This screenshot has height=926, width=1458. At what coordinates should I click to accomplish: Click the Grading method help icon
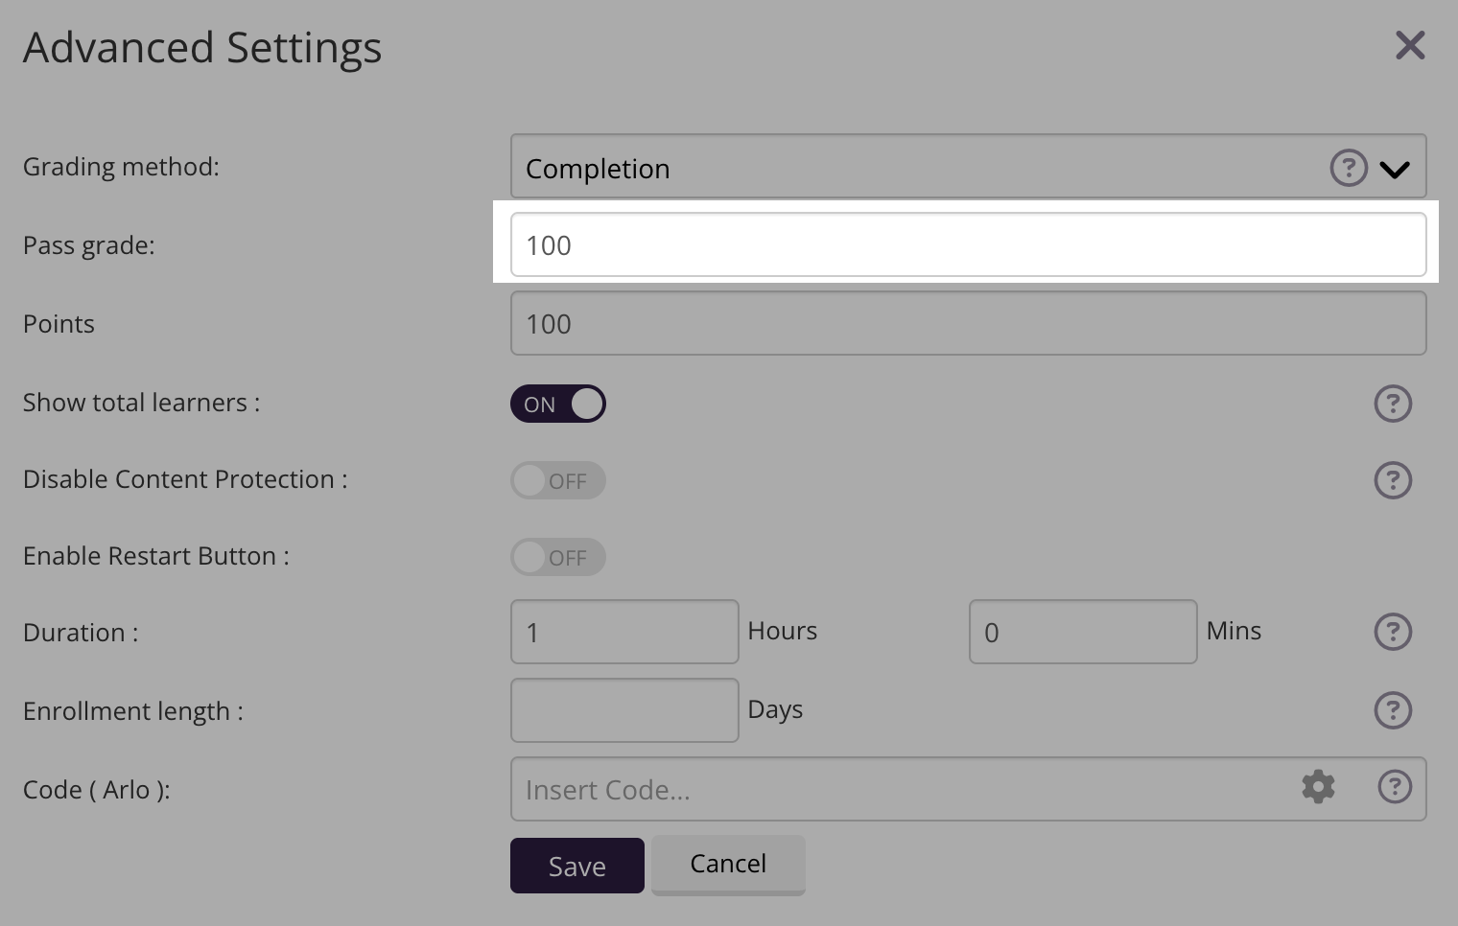(x=1348, y=168)
